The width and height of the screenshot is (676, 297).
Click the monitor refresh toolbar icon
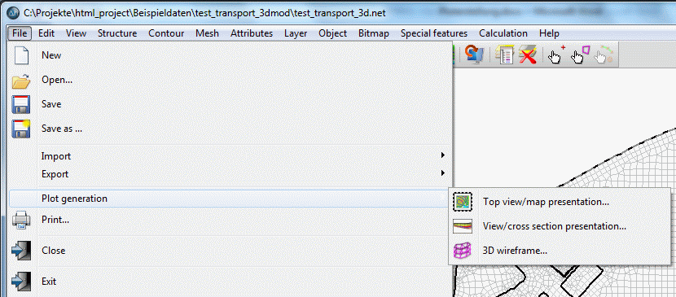[x=475, y=55]
